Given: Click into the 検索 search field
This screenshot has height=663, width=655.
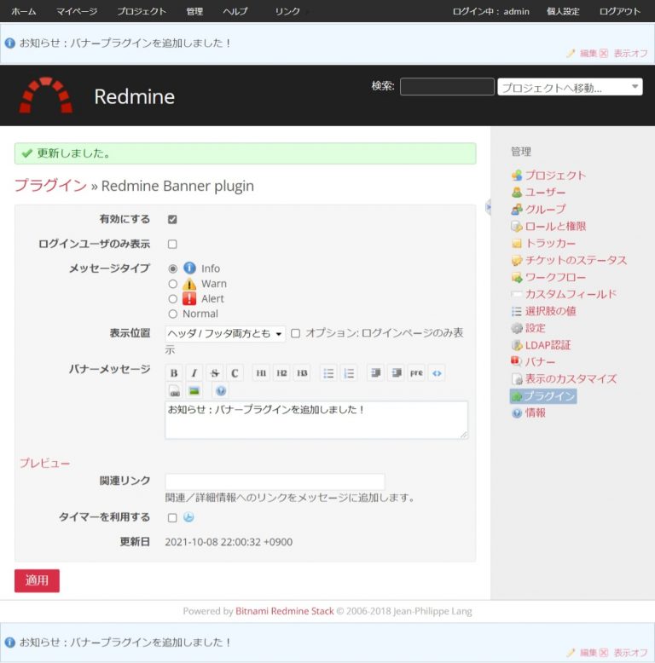Looking at the screenshot, I should pos(447,86).
